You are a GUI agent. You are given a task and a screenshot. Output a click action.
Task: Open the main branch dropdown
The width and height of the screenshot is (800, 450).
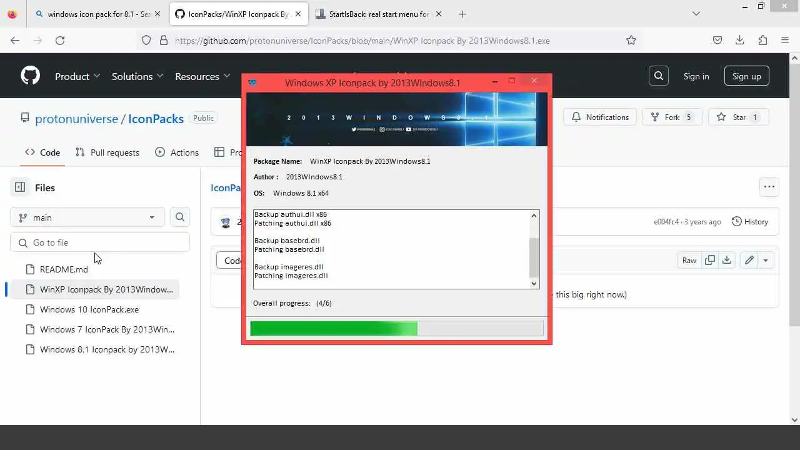pyautogui.click(x=87, y=217)
